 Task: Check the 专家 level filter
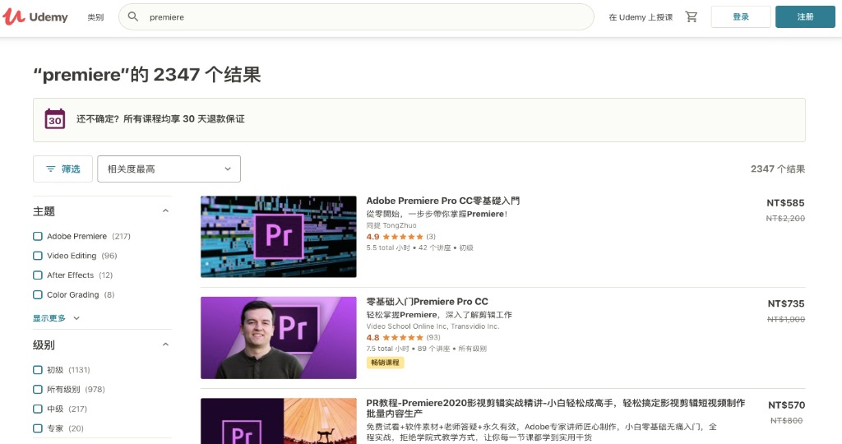(x=38, y=428)
